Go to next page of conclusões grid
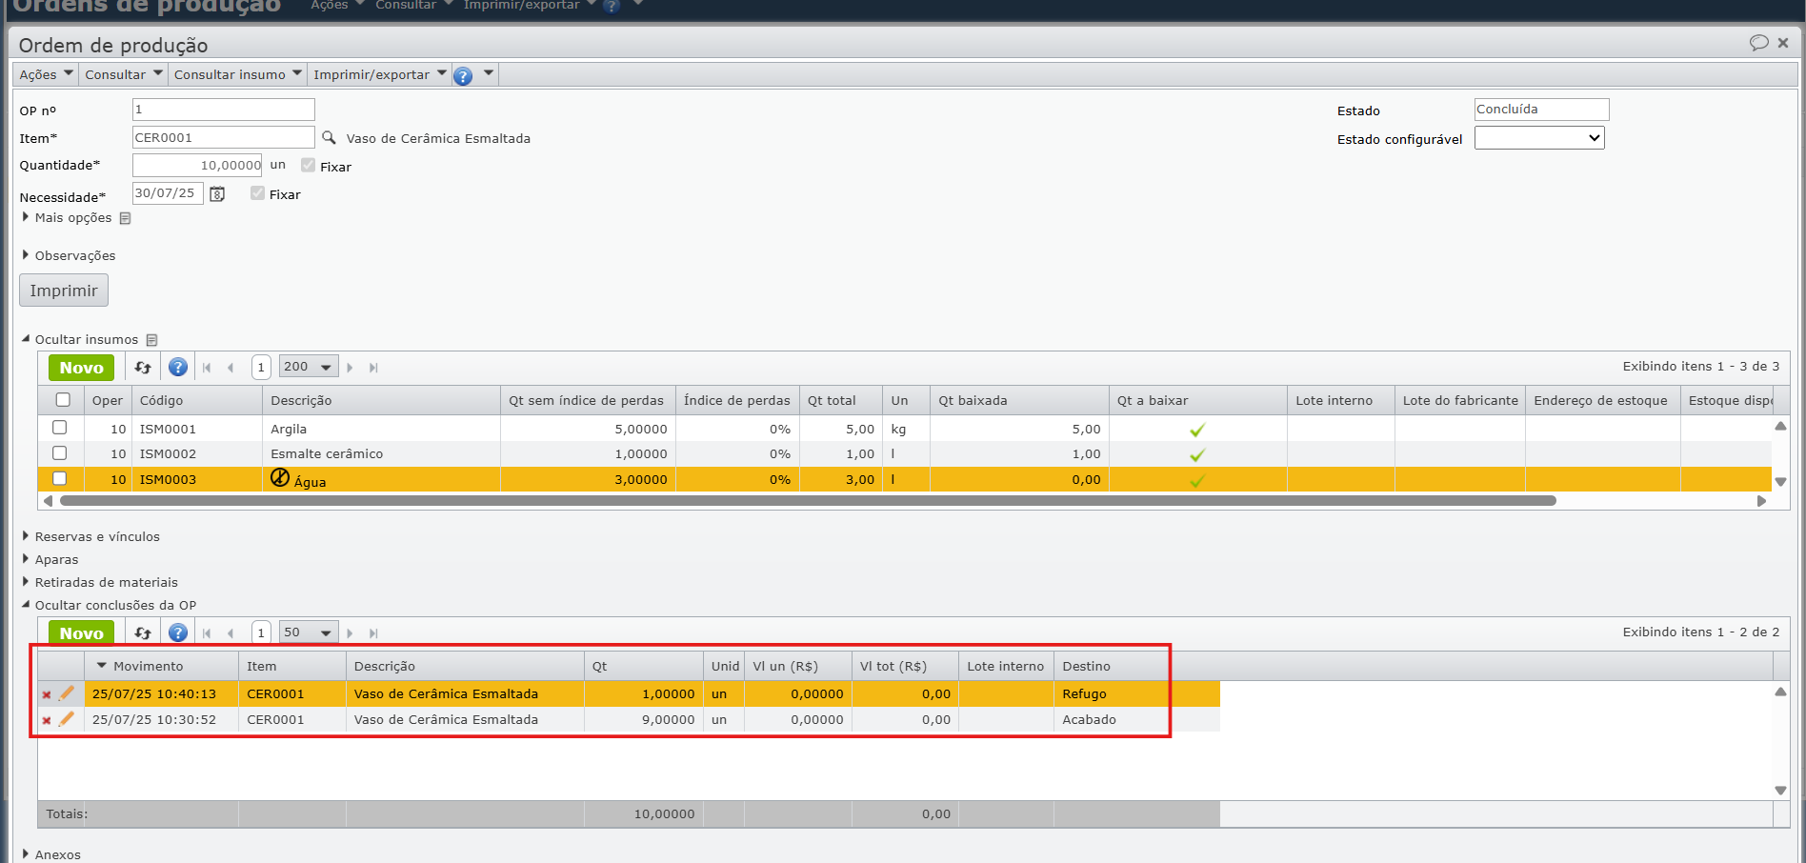Image resolution: width=1806 pixels, height=863 pixels. (x=350, y=633)
